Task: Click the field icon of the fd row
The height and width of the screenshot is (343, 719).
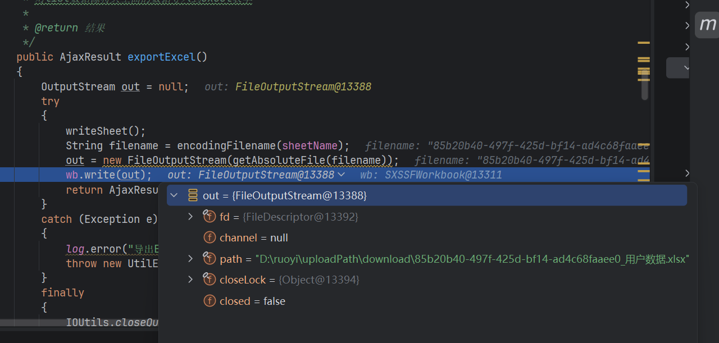Action: tap(209, 216)
